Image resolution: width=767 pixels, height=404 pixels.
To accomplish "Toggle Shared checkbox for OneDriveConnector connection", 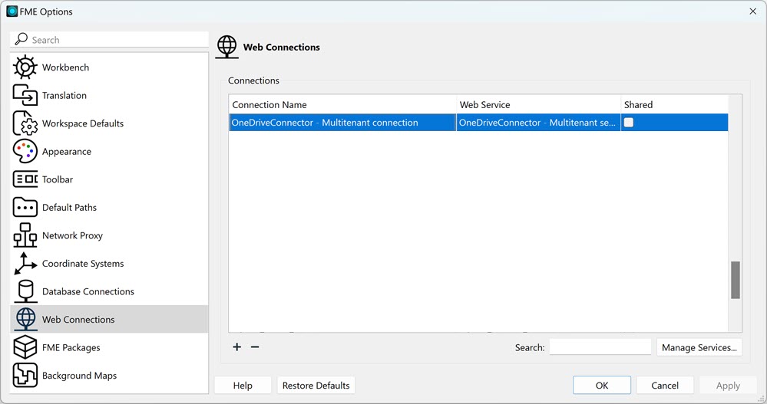I will (629, 122).
